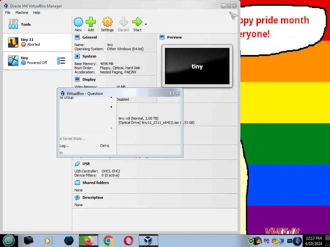
Task: Click the General monitor icon
Action: tap(77, 37)
